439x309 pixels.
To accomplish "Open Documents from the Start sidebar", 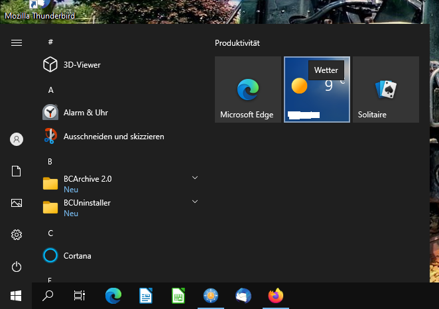I will pyautogui.click(x=16, y=171).
